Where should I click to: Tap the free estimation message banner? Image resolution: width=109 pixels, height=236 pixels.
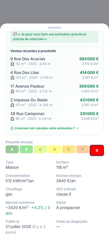click(54, 37)
